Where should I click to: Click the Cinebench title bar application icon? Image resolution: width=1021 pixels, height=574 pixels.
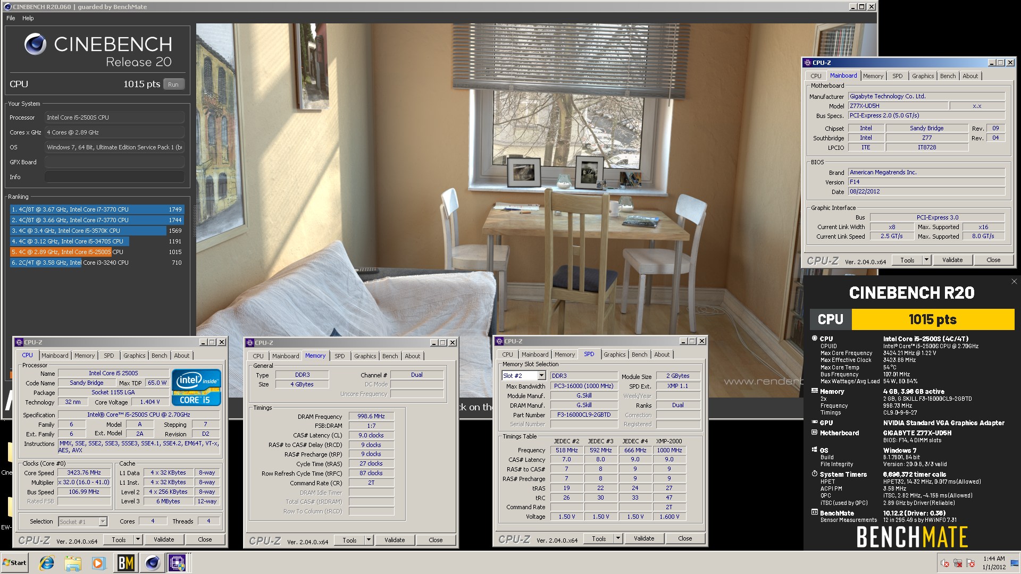click(7, 7)
